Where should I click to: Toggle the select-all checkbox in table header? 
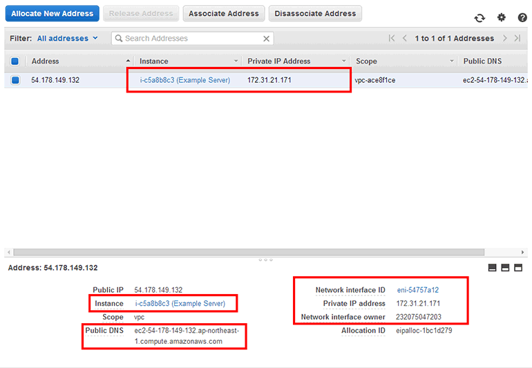[x=15, y=61]
